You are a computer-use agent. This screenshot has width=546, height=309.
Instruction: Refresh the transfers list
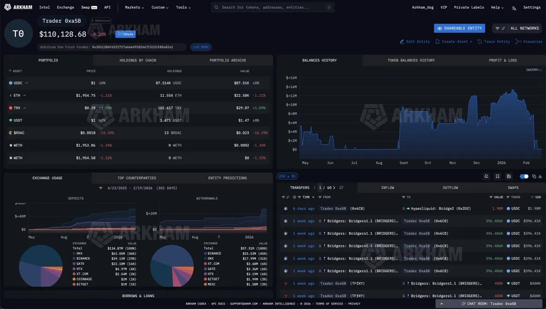click(342, 188)
